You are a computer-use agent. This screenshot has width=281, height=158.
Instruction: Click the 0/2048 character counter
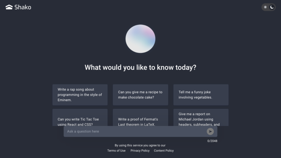212,141
